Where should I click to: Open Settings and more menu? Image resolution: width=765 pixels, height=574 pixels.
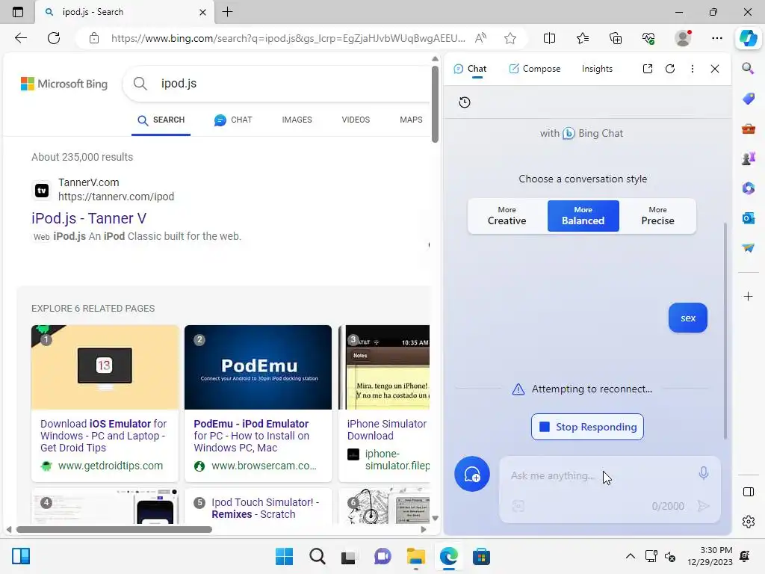(716, 38)
